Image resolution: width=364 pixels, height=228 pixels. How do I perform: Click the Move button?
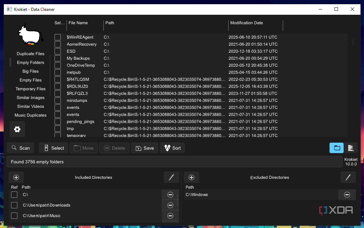click(x=84, y=148)
